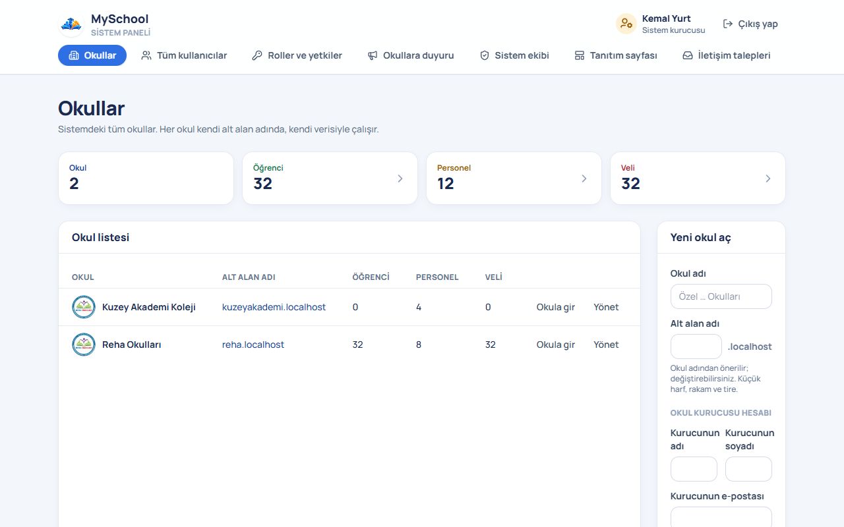Click the MySchool logo icon

pos(71,24)
